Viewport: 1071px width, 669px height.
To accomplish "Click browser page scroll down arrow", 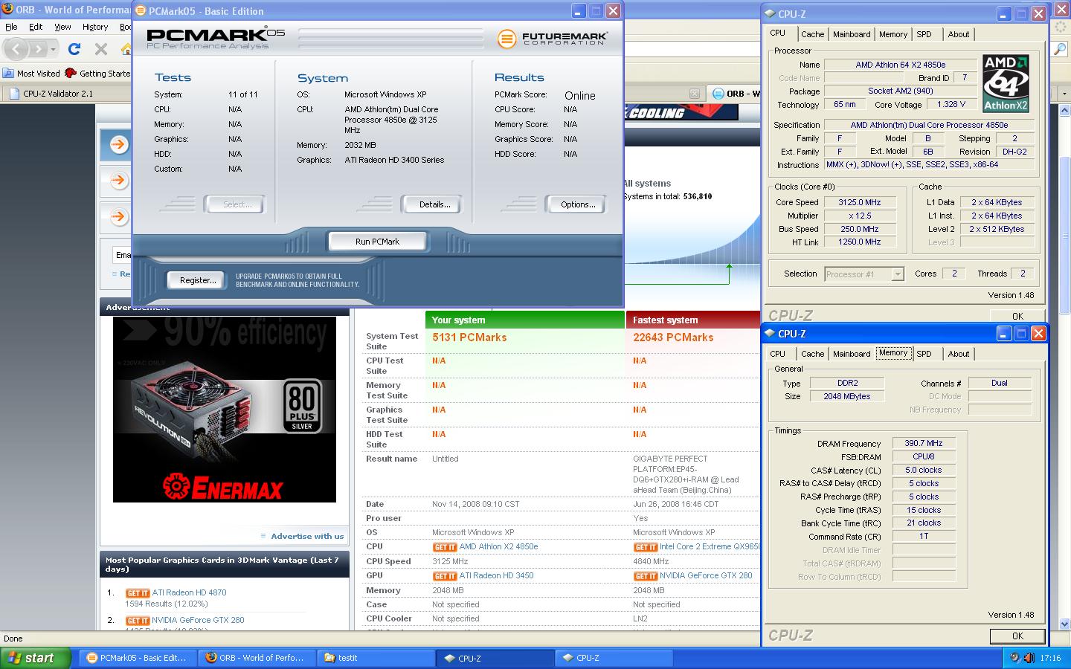I will (1064, 624).
